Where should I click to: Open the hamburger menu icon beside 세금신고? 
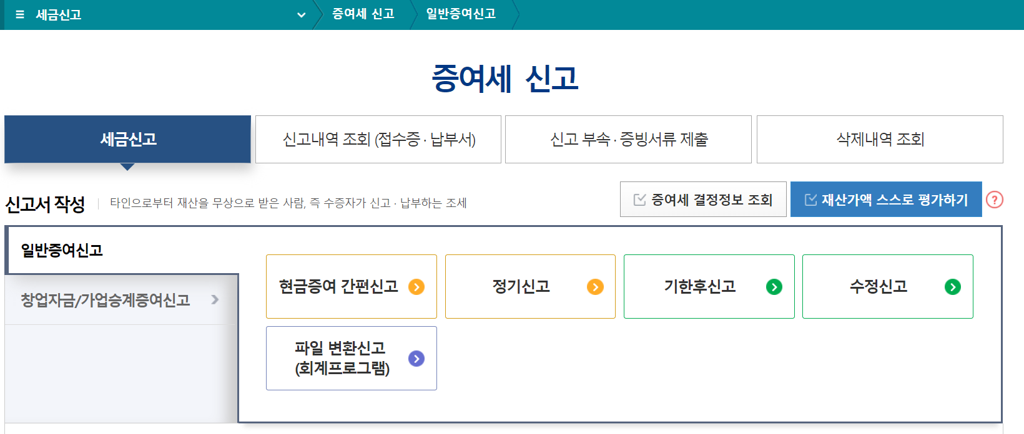[x=20, y=14]
